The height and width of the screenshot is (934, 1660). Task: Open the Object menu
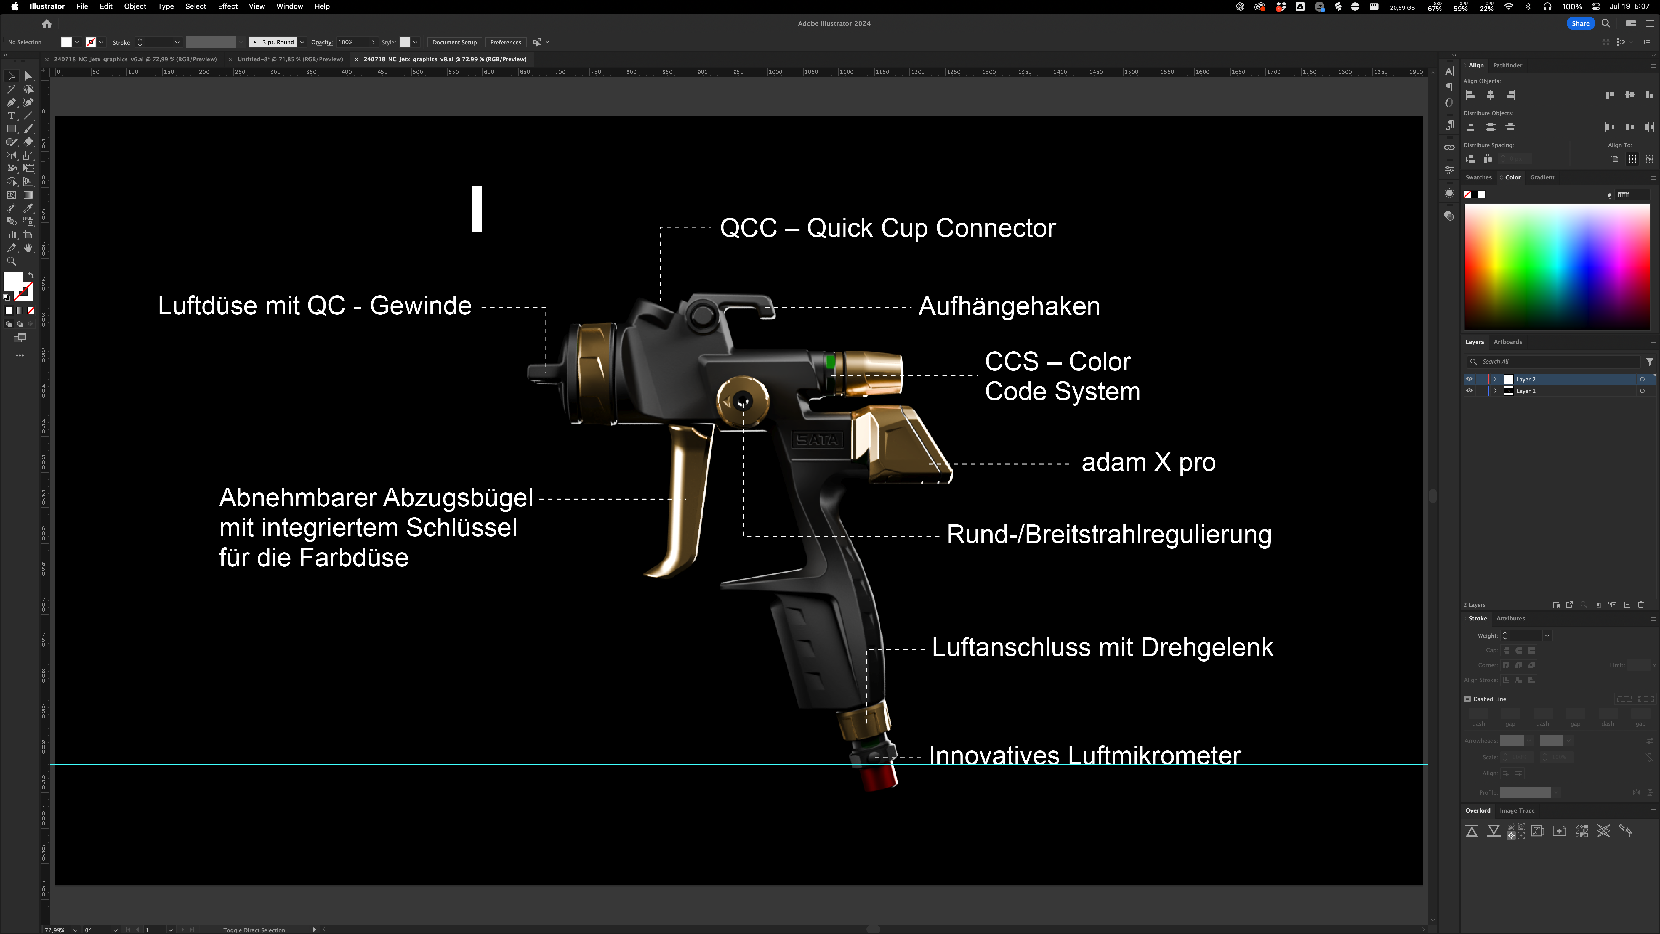point(135,6)
